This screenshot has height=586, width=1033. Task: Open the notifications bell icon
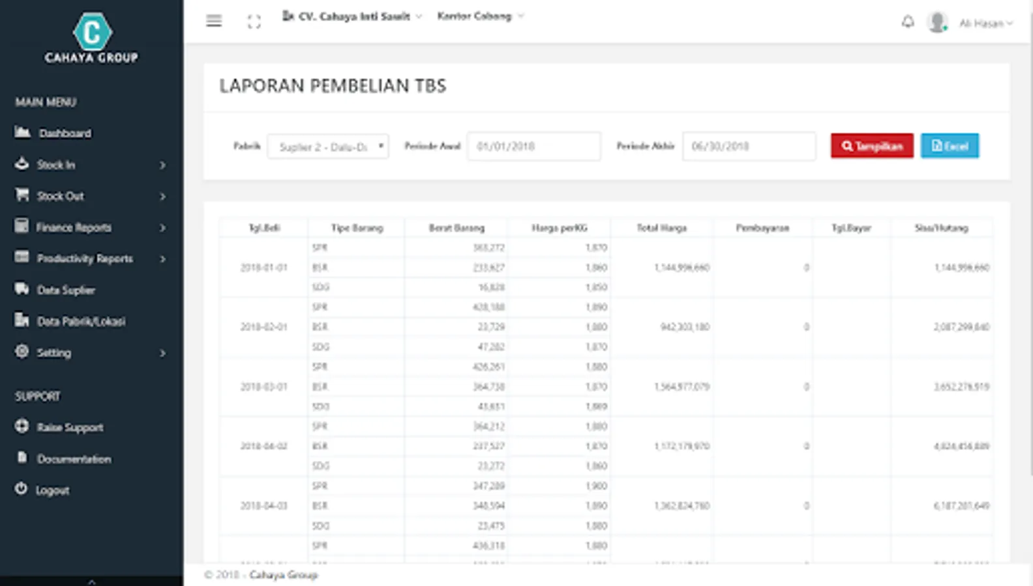[908, 22]
